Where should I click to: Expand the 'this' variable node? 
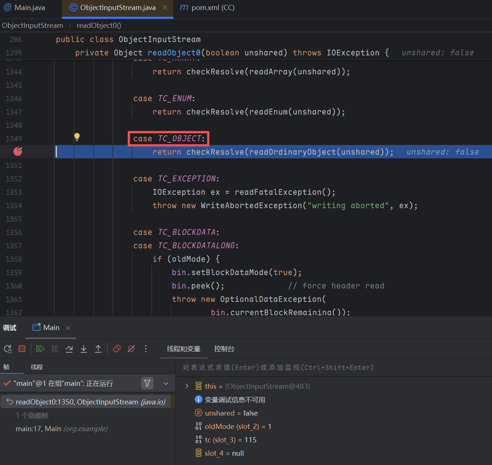tap(187, 386)
